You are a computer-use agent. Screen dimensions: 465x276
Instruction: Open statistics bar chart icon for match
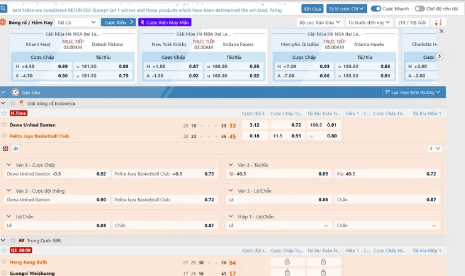point(14,148)
